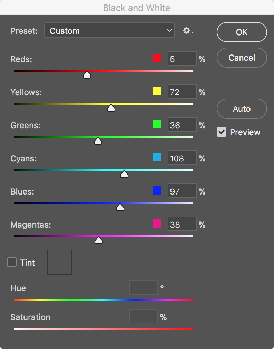Image resolution: width=274 pixels, height=349 pixels.
Task: Click the green color swatch
Action: 157,124
